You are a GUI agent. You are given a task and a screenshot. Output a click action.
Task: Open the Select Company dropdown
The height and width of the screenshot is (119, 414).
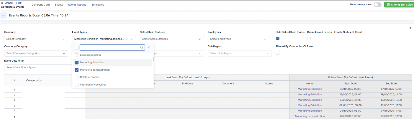pos(36,39)
